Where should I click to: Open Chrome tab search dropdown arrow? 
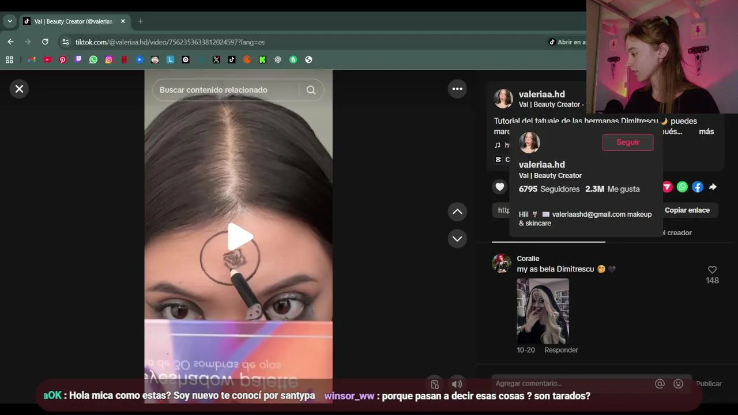10,21
